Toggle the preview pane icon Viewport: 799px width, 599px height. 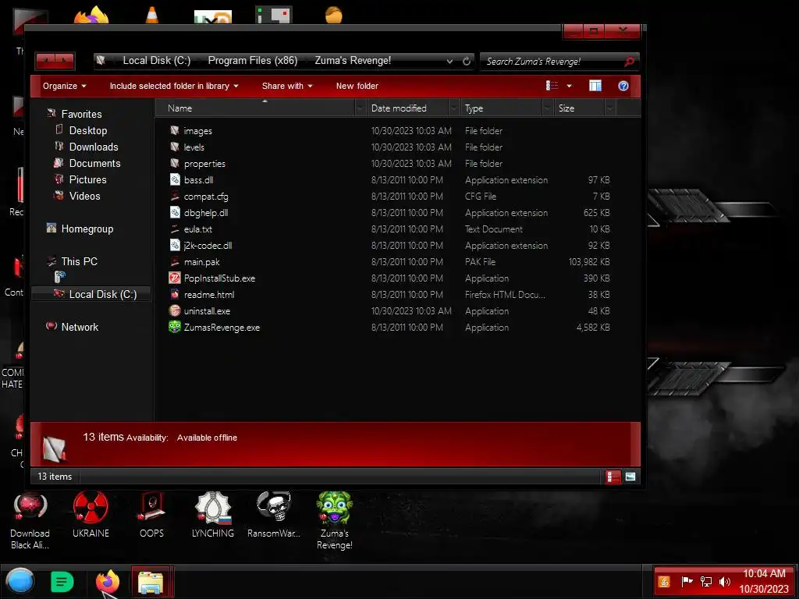click(x=595, y=86)
